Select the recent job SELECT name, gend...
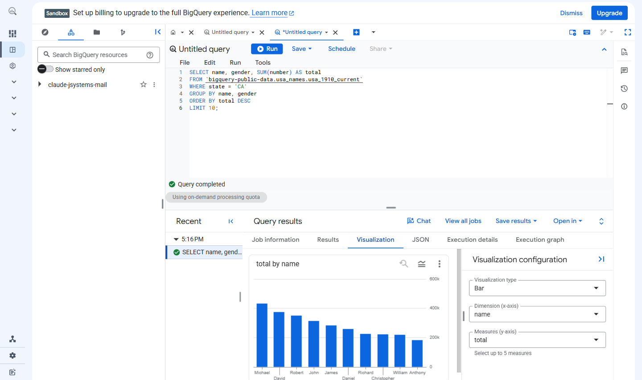The width and height of the screenshot is (642, 380). pyautogui.click(x=204, y=252)
